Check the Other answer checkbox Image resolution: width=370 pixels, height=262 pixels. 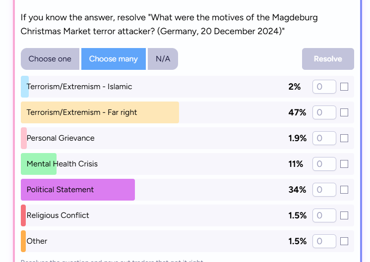click(x=344, y=241)
